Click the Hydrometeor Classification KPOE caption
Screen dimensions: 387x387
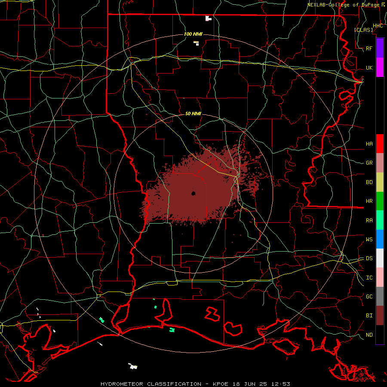coord(195,384)
